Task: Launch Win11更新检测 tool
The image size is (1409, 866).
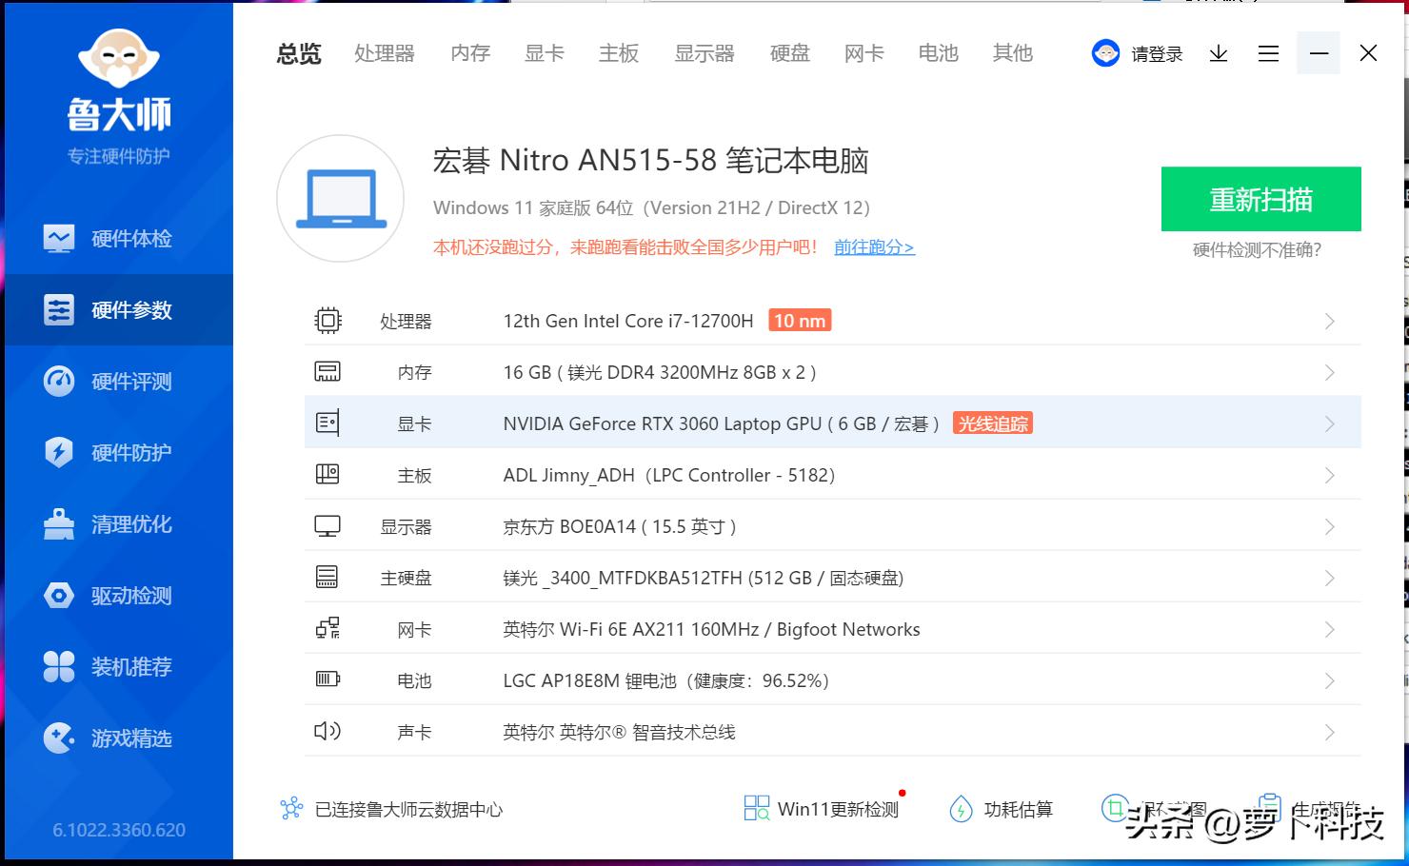Action: tap(823, 809)
